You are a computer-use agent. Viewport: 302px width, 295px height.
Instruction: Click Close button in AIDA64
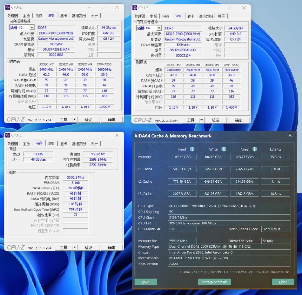point(283,282)
